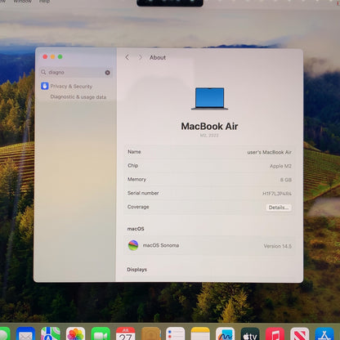This screenshot has width=340, height=340.
Task: Open the Calendar icon showing 27
Action: click(126, 334)
